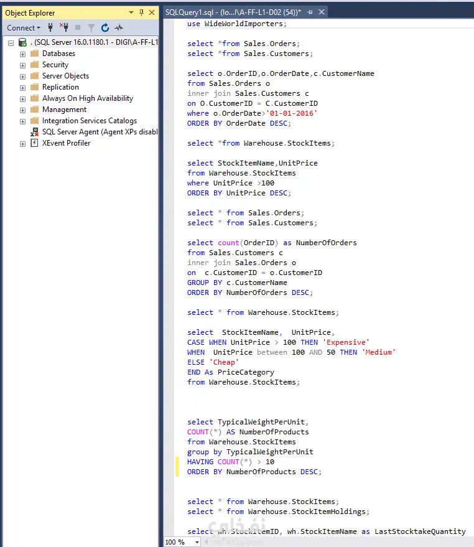Click the Integration Services Catalogs folder icon
The image size is (474, 547).
pos(35,120)
